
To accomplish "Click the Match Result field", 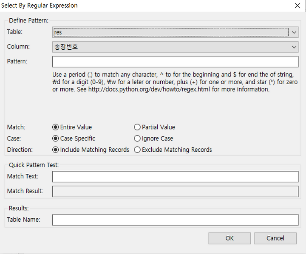I will pyautogui.click(x=175, y=192).
